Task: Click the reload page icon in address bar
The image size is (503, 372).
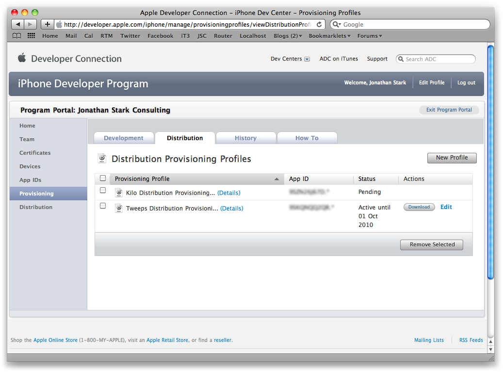Action: [319, 24]
